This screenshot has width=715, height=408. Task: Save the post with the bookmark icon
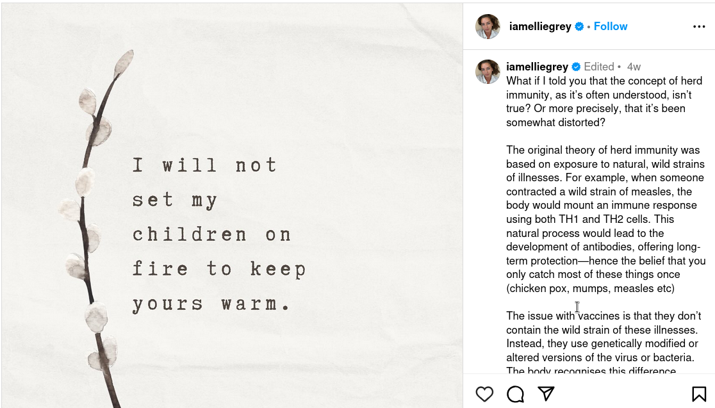click(x=698, y=394)
